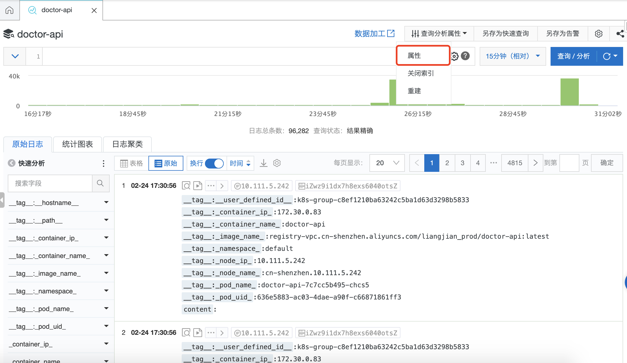Click the 搜索字段 search input

(50, 183)
